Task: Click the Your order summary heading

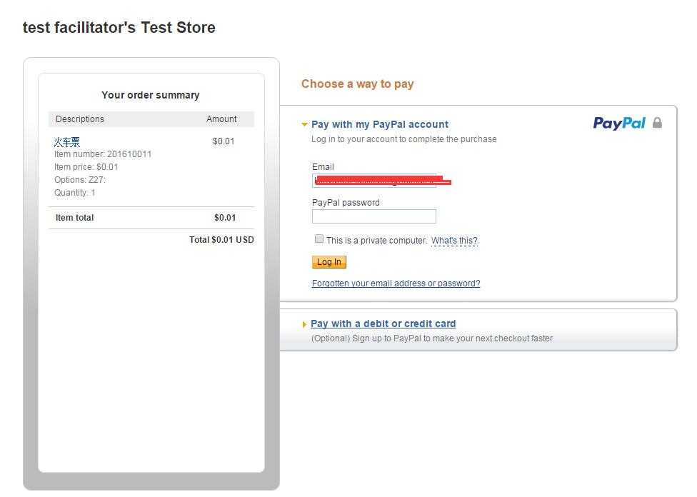Action: (x=150, y=95)
